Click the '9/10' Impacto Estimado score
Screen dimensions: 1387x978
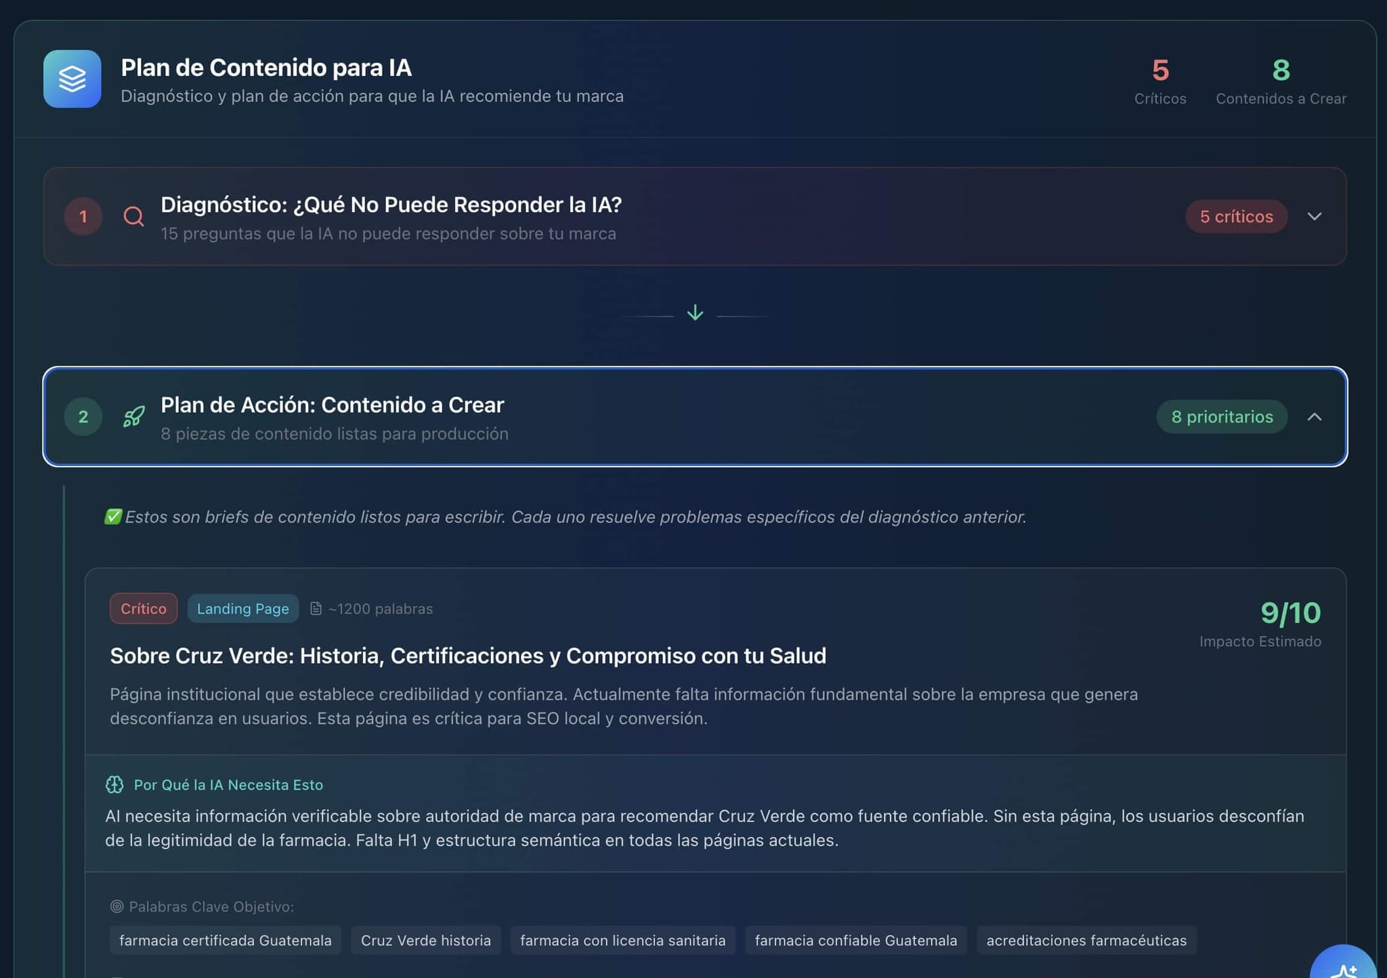click(x=1289, y=613)
